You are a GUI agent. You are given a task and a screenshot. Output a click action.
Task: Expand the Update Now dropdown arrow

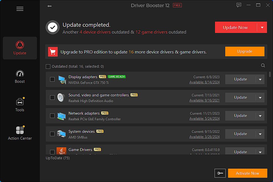(x=262, y=28)
